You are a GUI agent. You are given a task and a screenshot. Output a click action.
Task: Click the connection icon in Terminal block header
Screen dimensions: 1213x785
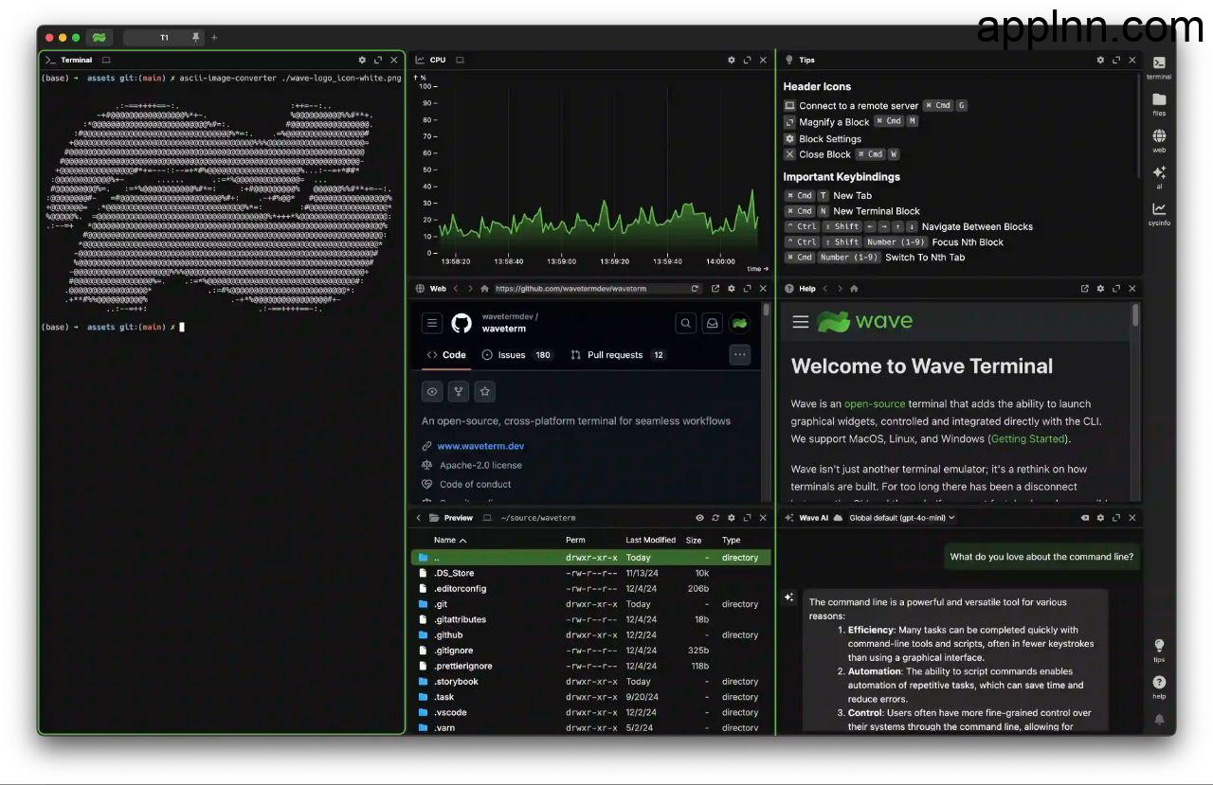click(106, 60)
